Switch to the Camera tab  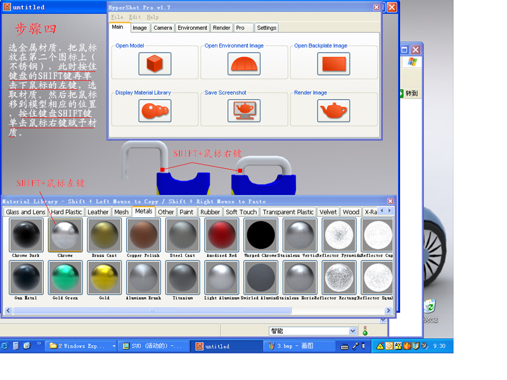(x=163, y=28)
